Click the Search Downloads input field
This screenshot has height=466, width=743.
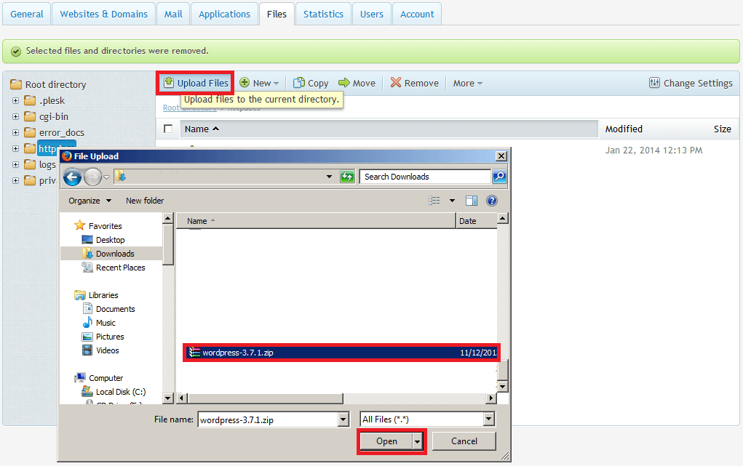(426, 177)
